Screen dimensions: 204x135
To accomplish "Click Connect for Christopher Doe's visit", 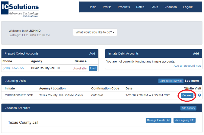I will click(187, 95).
